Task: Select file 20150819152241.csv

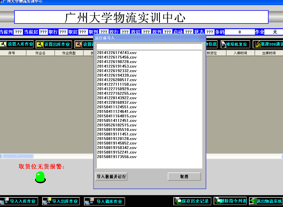Action: point(117,152)
